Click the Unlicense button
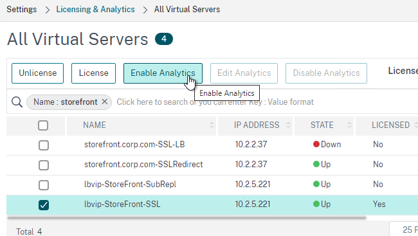The width and height of the screenshot is (418, 236). pyautogui.click(x=37, y=73)
